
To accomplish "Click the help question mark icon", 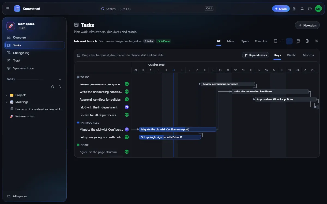I will click(x=310, y=9).
